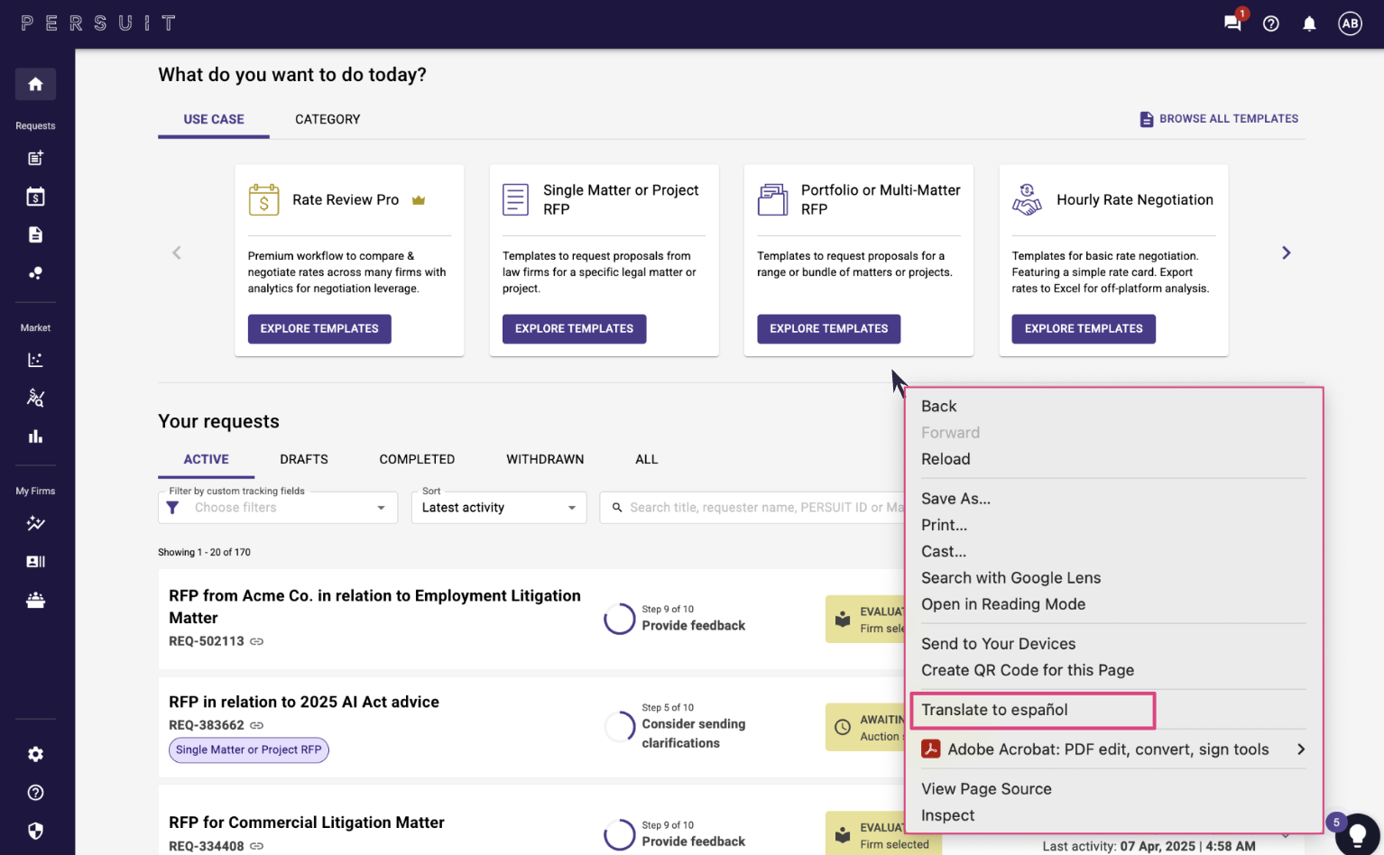Open the notifications bell

[1309, 24]
